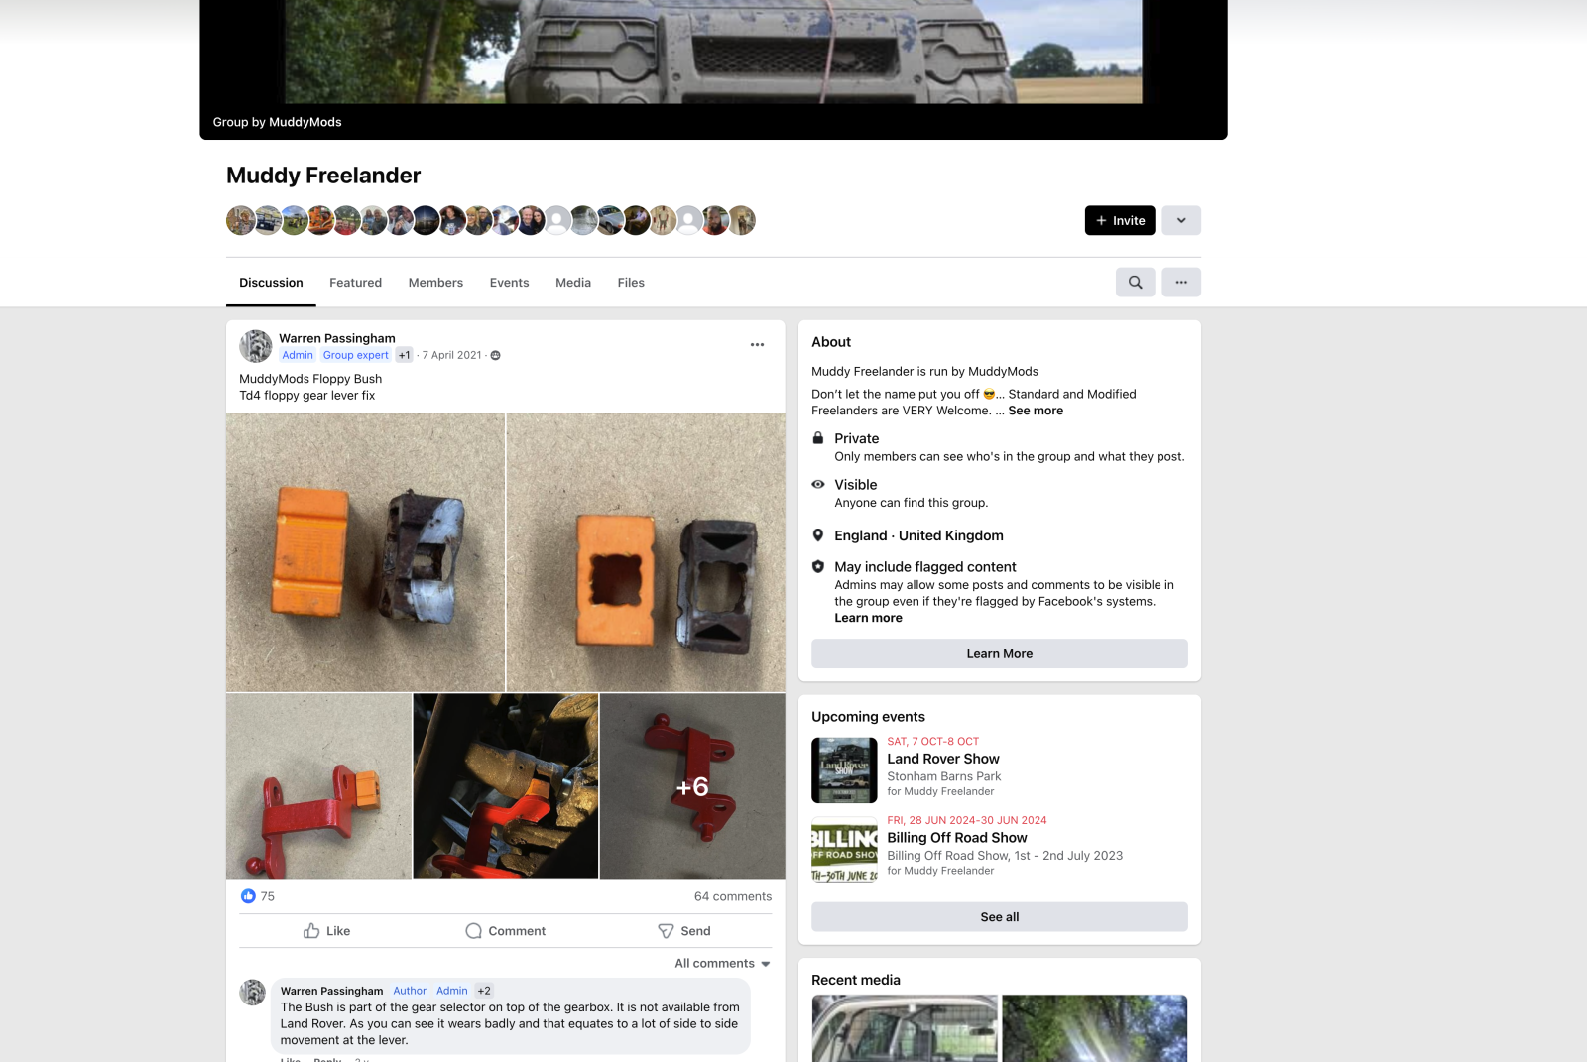Image resolution: width=1587 pixels, height=1062 pixels.
Task: Open the Featured tab
Action: [x=356, y=283]
